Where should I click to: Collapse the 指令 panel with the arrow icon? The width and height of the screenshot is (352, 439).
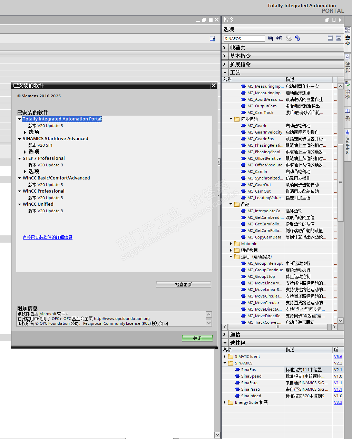click(x=340, y=20)
